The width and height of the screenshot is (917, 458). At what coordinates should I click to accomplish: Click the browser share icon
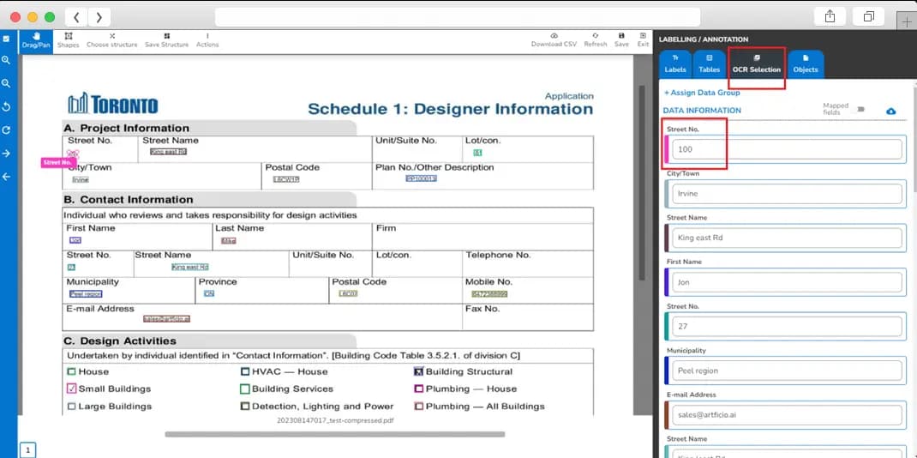pyautogui.click(x=830, y=17)
